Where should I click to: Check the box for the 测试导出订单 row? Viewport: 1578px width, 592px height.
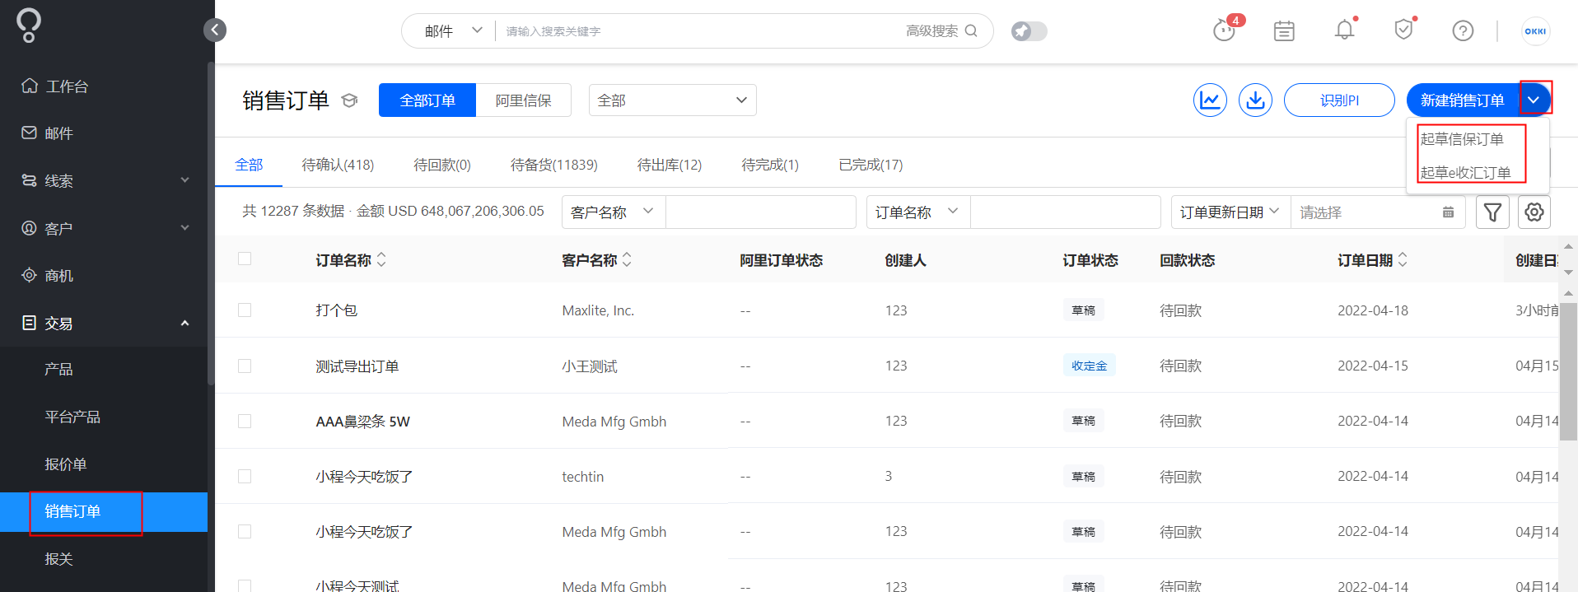point(245,366)
